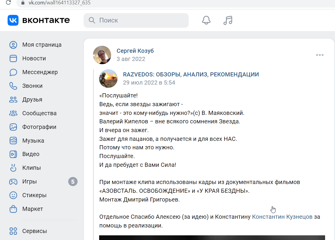
Task: Click the line 'Потому что нам это нужно.'
Action: pyautogui.click(x=137, y=148)
